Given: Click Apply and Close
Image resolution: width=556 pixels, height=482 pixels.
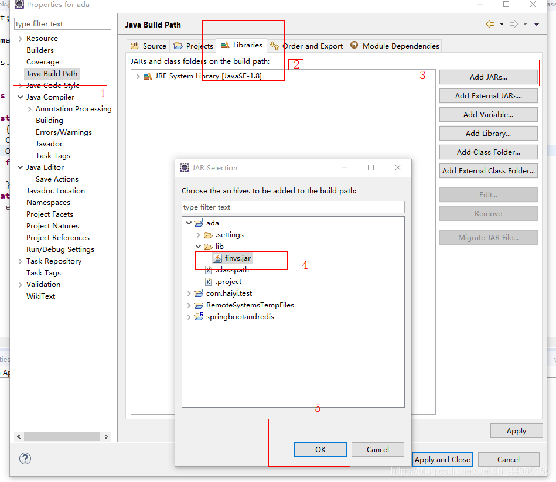Looking at the screenshot, I should coord(442,459).
